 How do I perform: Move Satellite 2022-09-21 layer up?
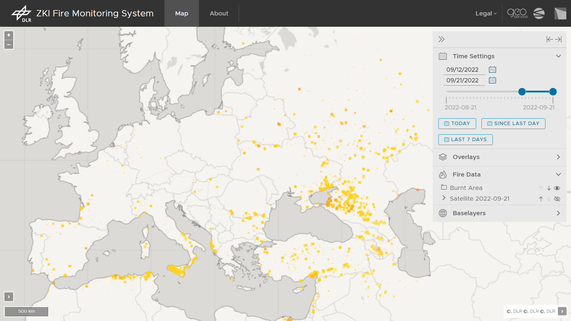[541, 199]
